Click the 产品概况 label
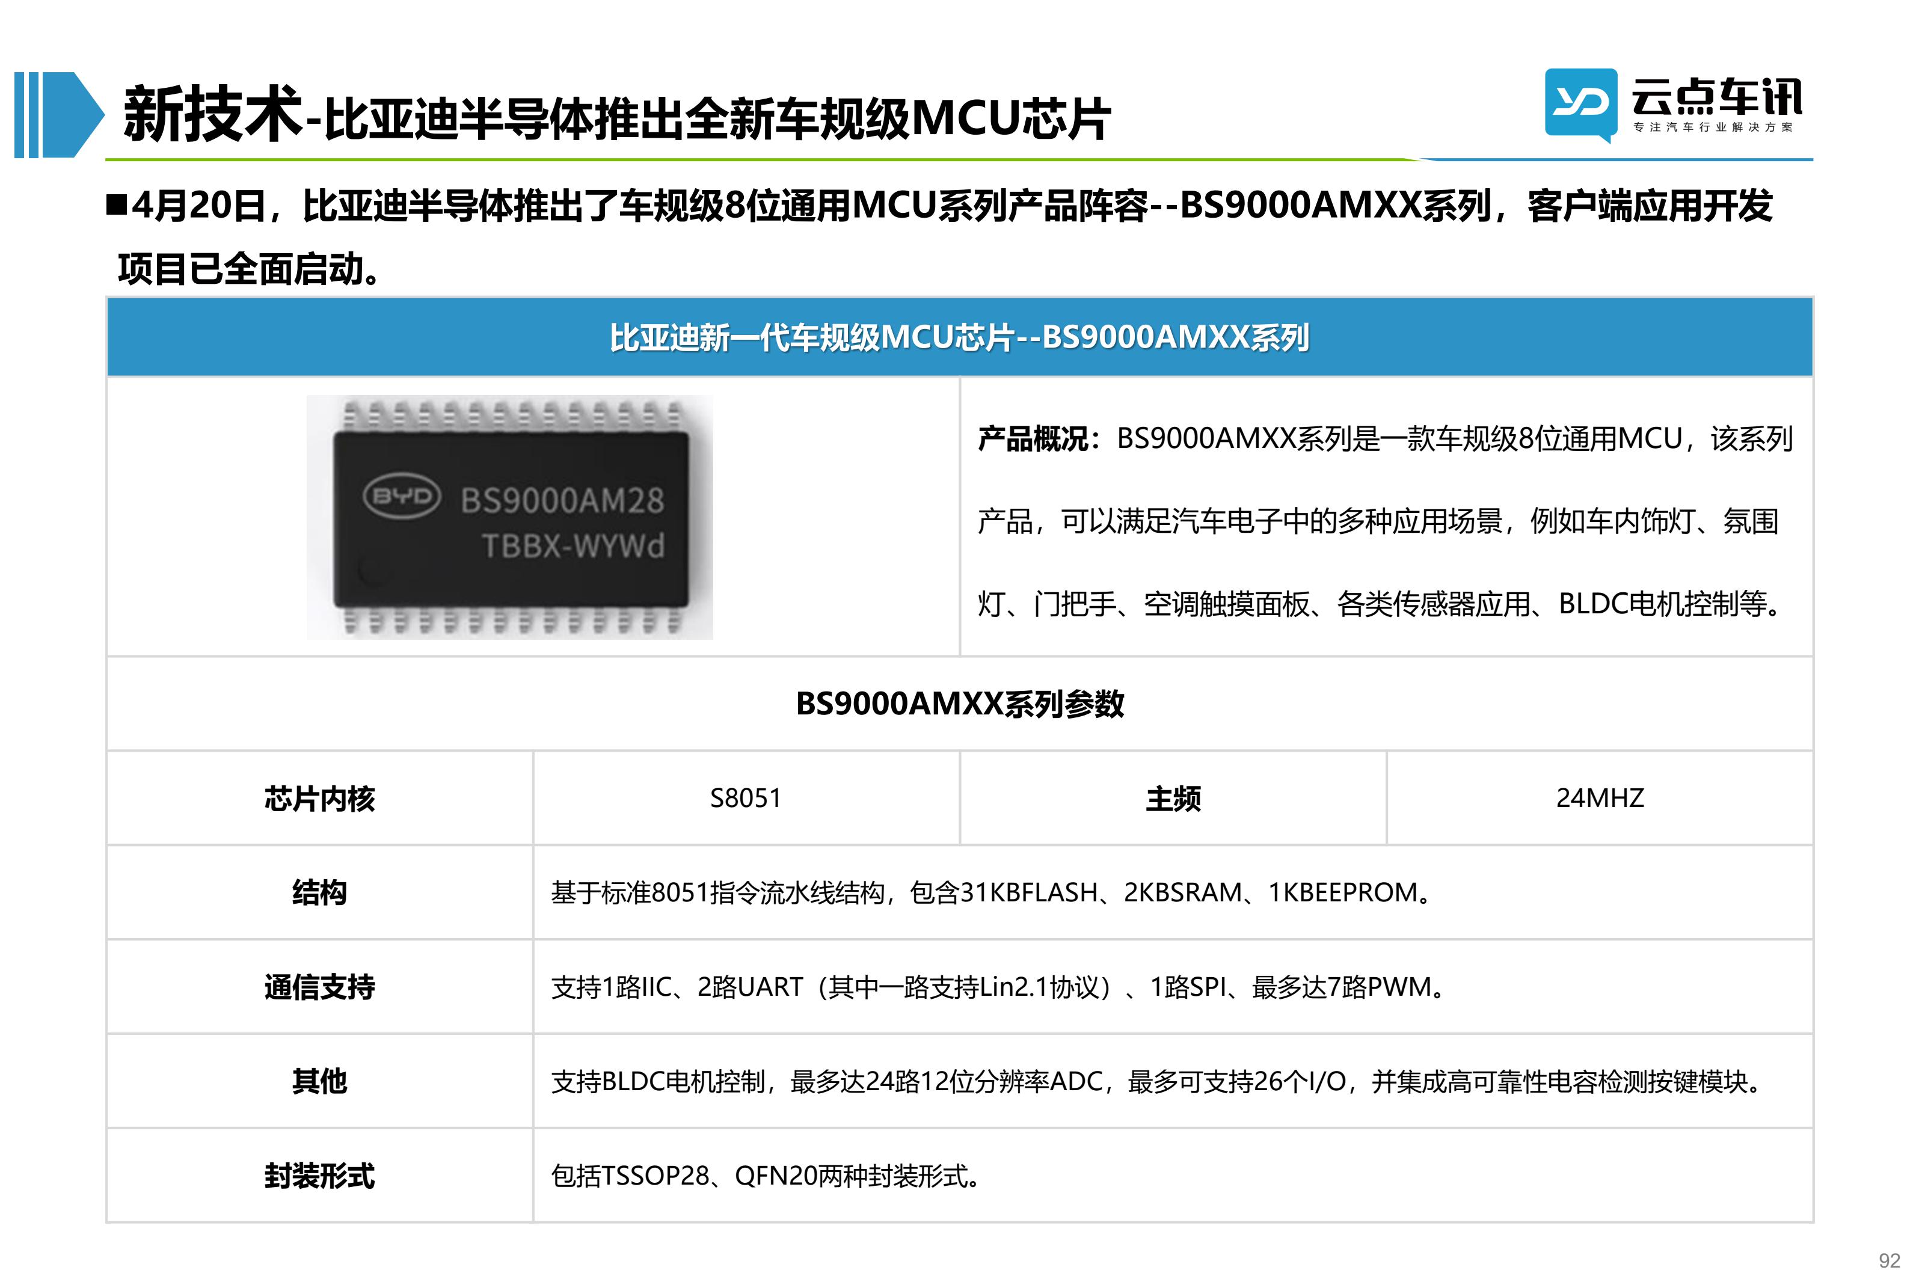This screenshot has height=1279, width=1919. click(x=1039, y=439)
